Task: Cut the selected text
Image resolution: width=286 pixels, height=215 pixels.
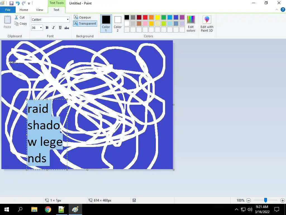Action: click(x=20, y=17)
